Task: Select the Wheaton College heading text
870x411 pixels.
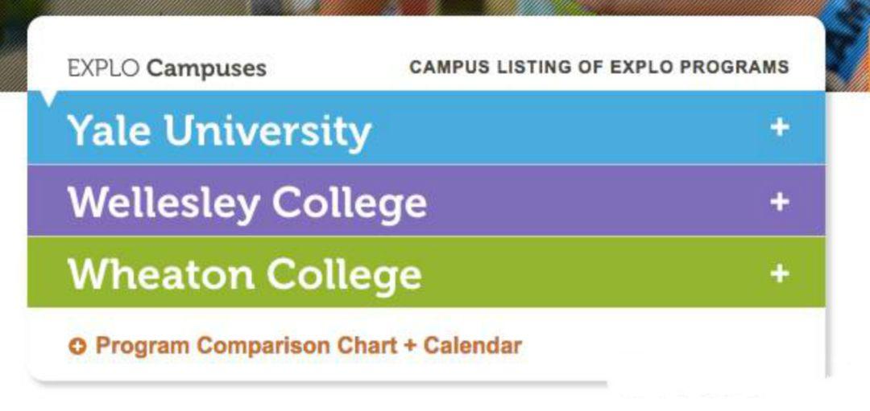Action: (245, 274)
